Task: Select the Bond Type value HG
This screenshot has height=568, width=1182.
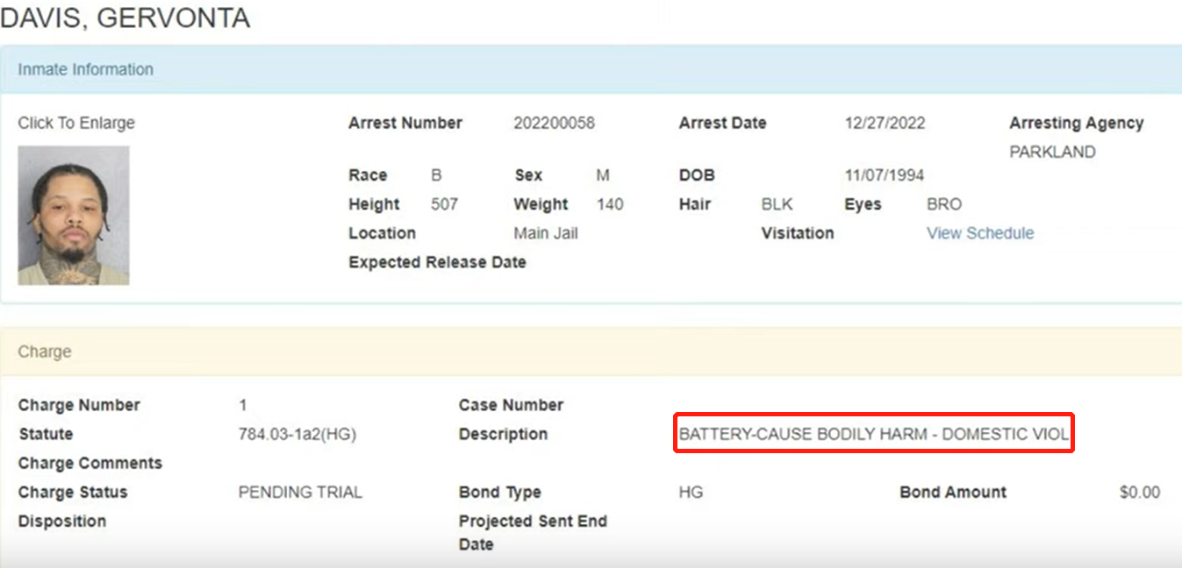Action: point(691,493)
